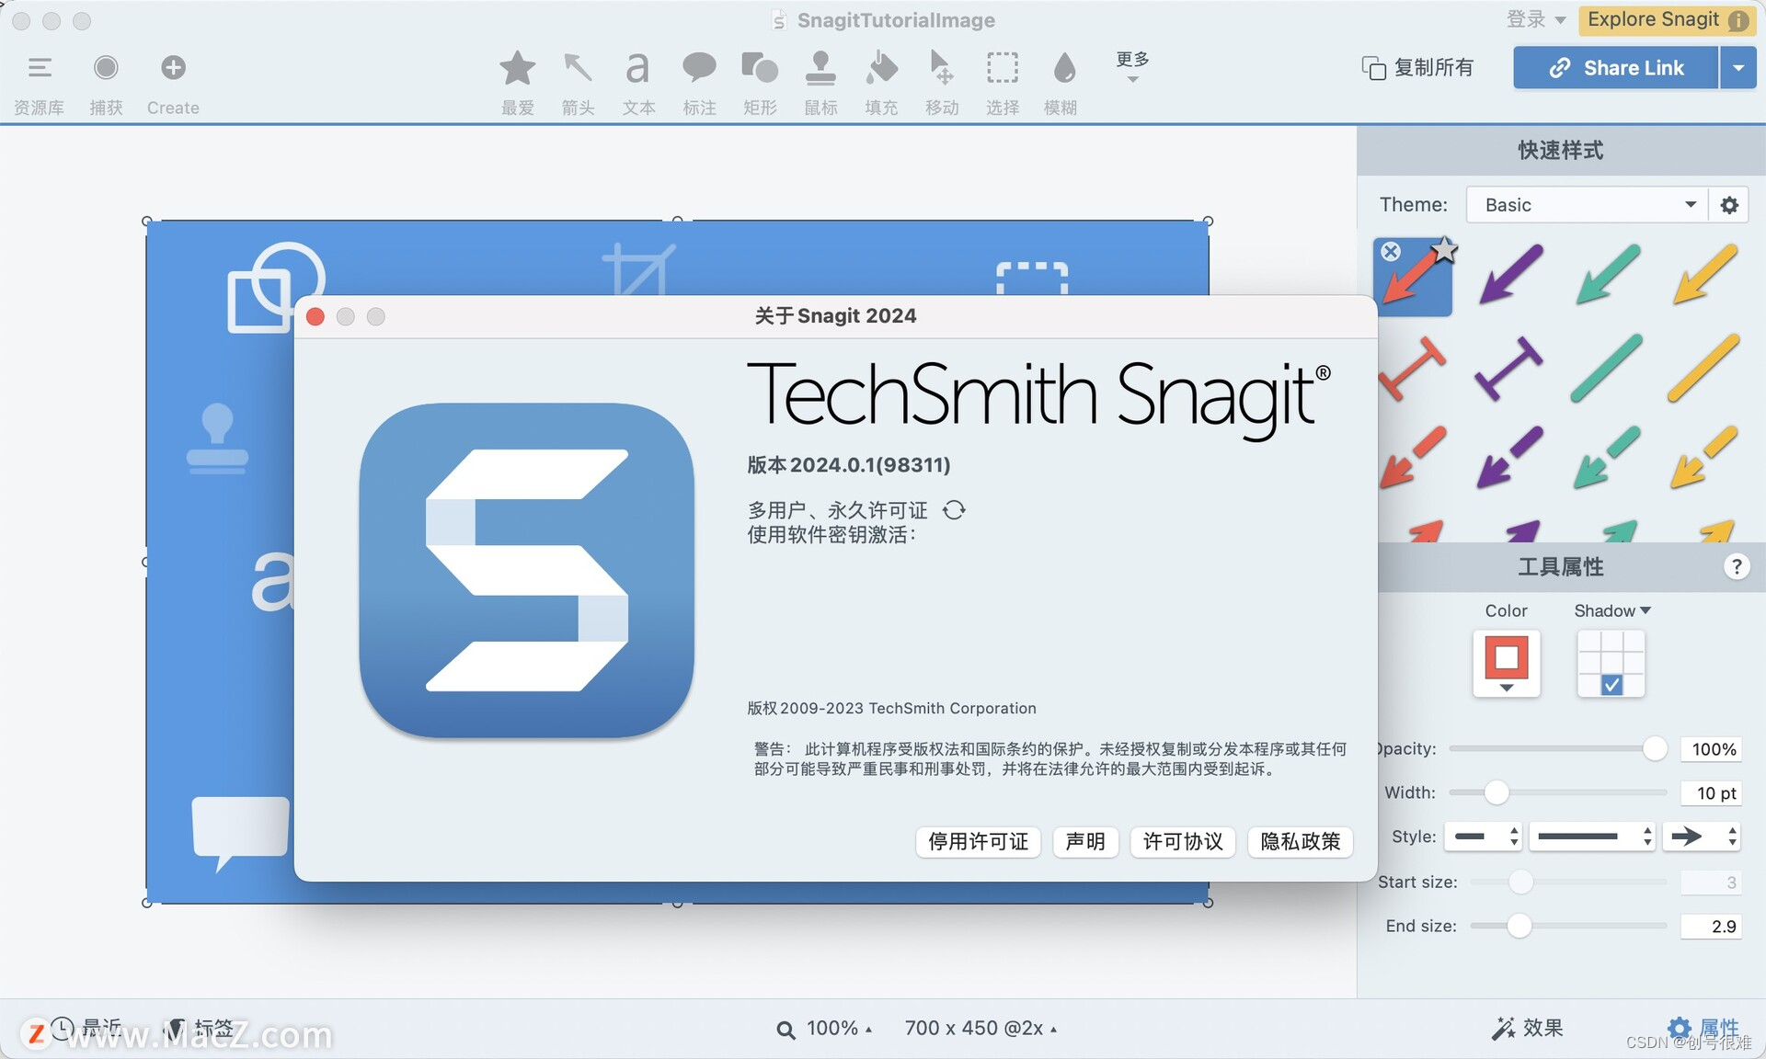Open the Properties (属性) panel tab
Screen dimensions: 1766x1059
pos(1703,1028)
